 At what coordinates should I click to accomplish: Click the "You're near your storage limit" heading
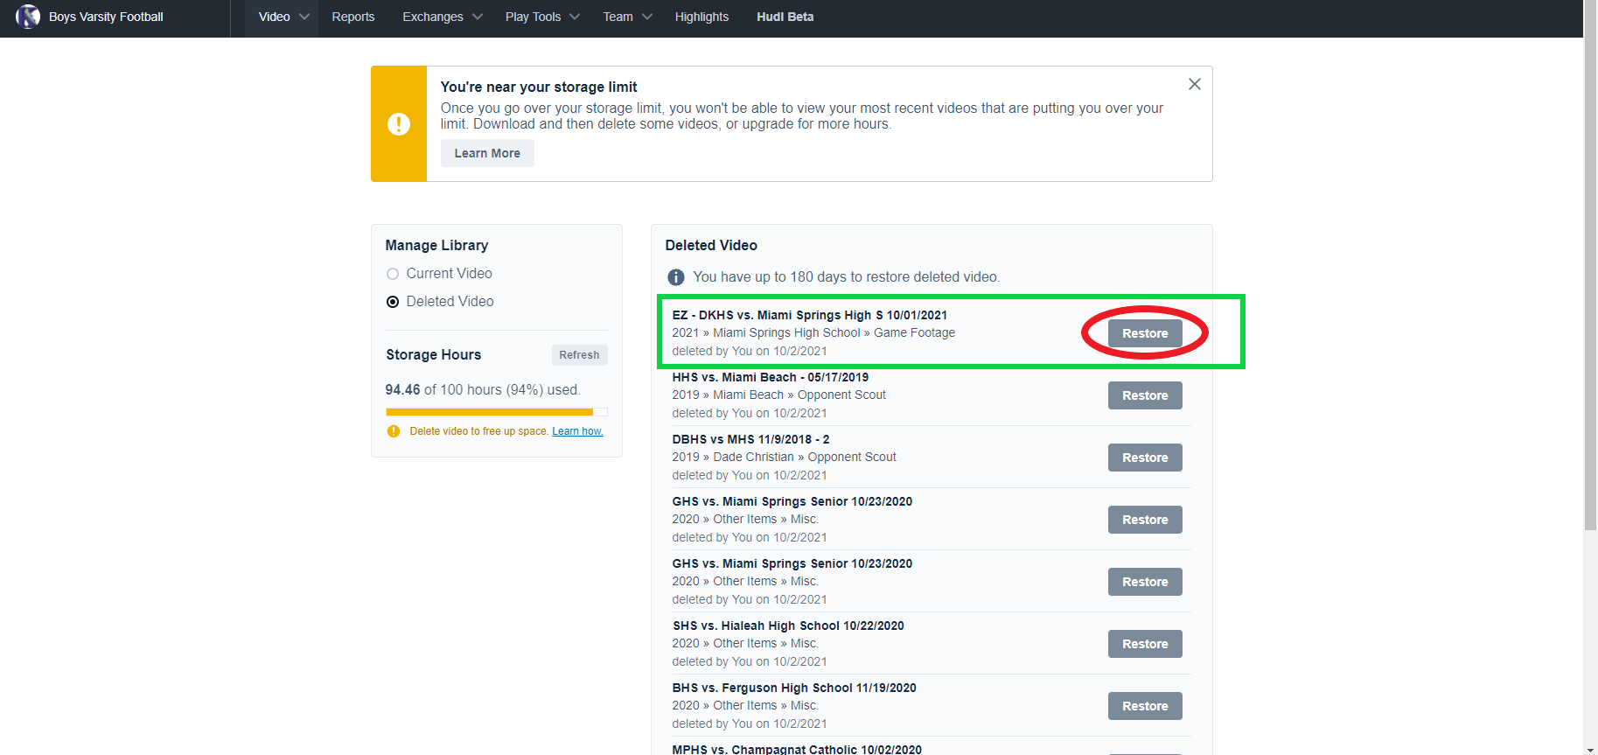(539, 87)
